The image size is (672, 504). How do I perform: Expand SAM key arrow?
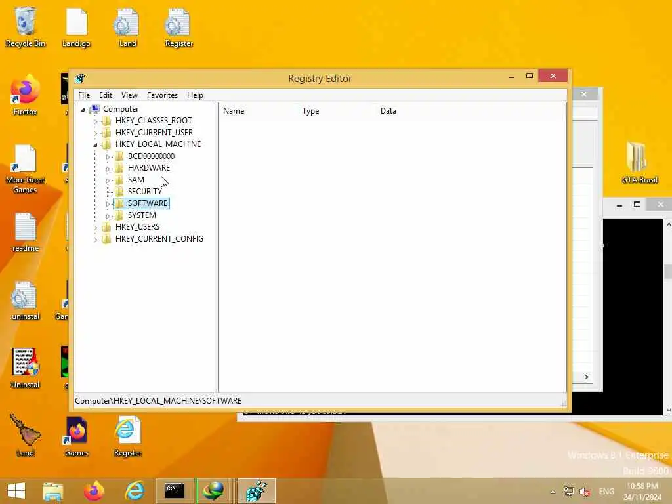pos(108,180)
